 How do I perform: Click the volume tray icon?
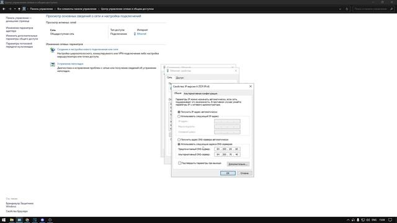coord(368,220)
